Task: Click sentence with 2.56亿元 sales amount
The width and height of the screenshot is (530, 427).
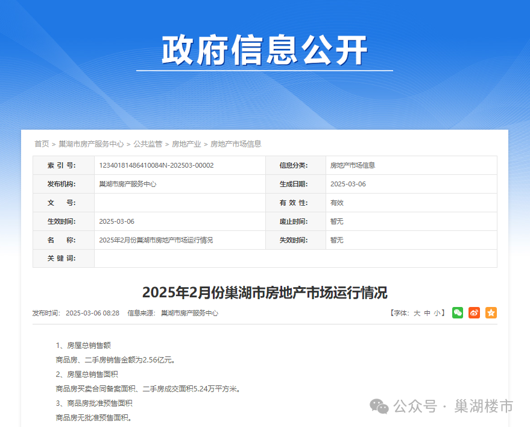Action: [116, 360]
